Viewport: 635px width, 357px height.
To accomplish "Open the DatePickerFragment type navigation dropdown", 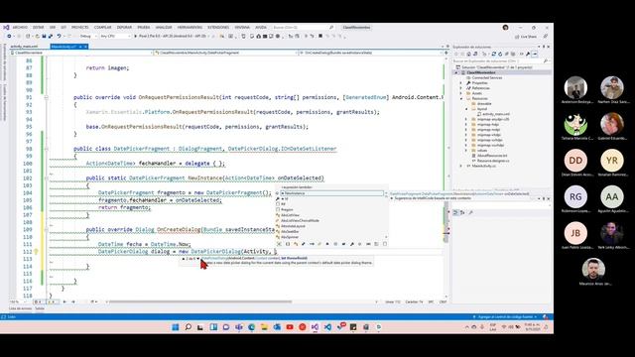I will point(225,53).
